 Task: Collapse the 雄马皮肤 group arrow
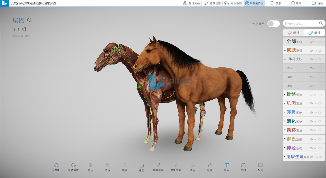point(285,59)
